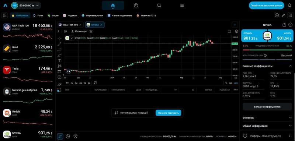Open the search magnifier icon

coord(159,6)
